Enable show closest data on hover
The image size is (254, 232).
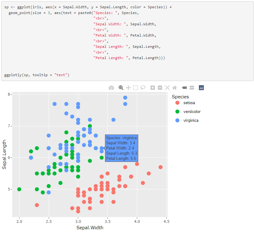[184, 87]
